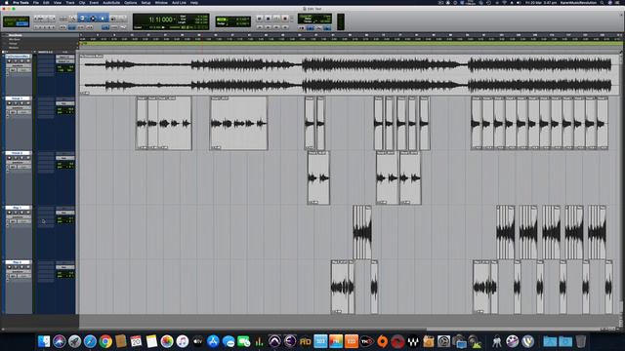Click the Record transport button

[x=285, y=19]
